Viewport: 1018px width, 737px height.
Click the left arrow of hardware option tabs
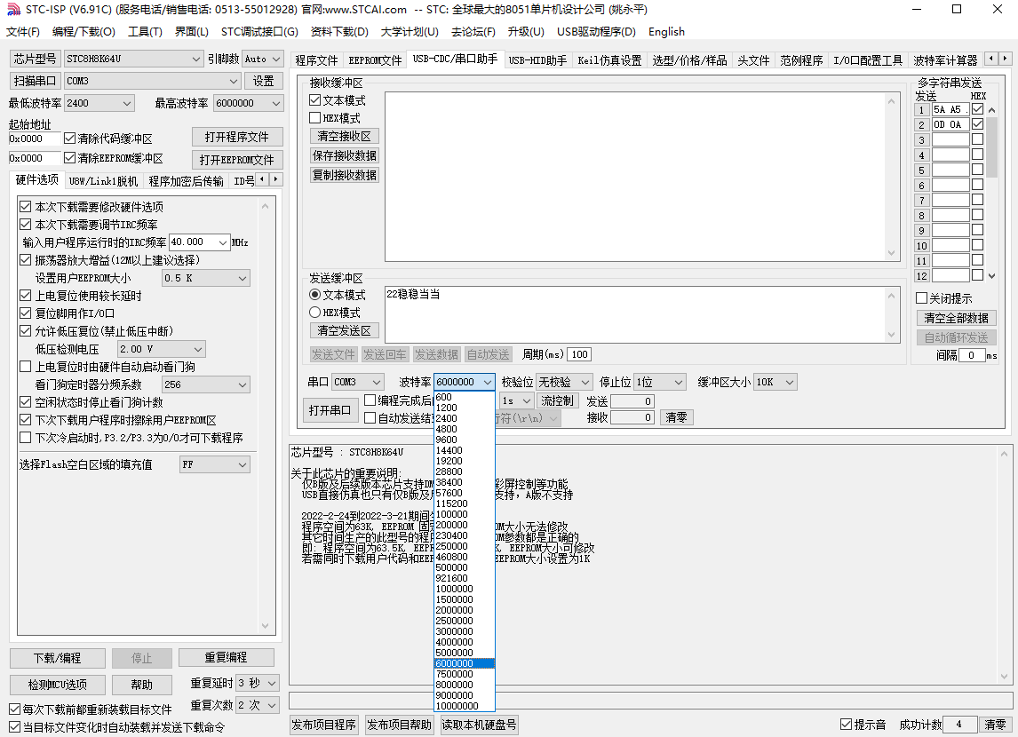click(x=262, y=179)
